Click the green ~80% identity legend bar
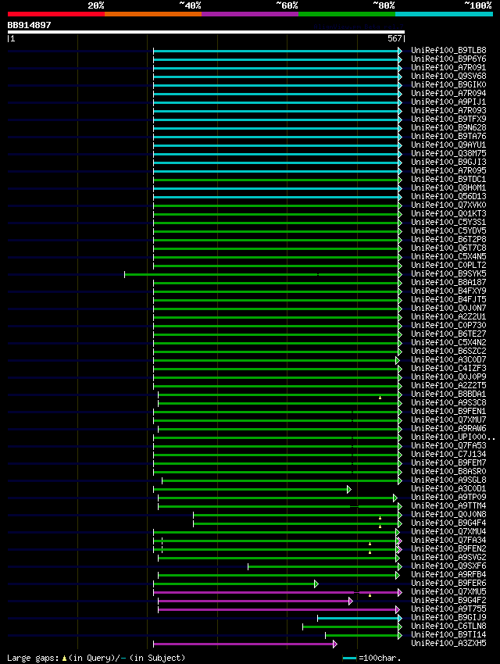This screenshot has width=500, height=664. pos(347,14)
